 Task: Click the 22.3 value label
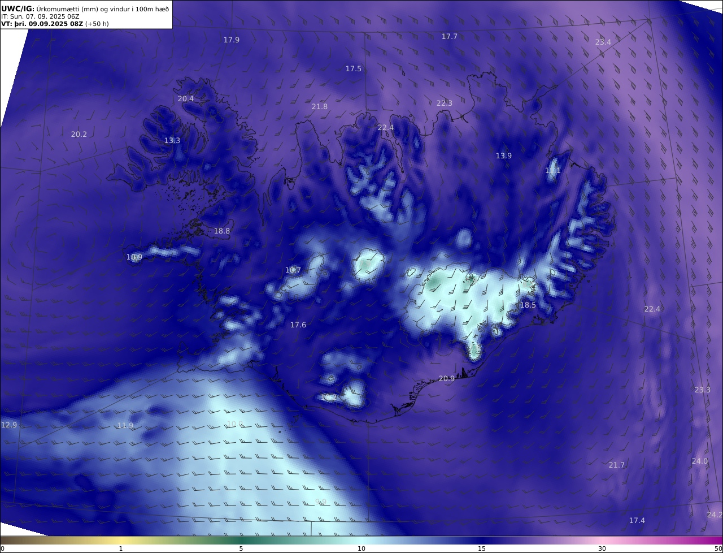(x=444, y=103)
